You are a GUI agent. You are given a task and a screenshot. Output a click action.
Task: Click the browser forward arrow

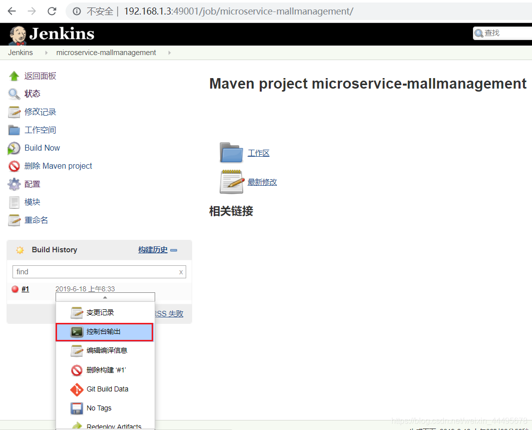[x=32, y=11]
